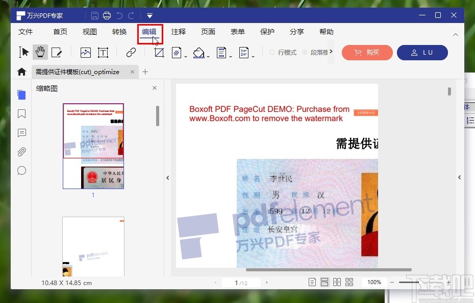
Task: Insert a hyperlink with the link tool
Action: pos(131,52)
